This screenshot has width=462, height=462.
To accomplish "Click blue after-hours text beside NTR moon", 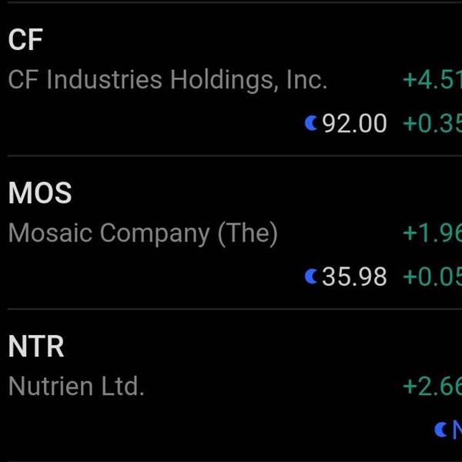I will coord(457,430).
